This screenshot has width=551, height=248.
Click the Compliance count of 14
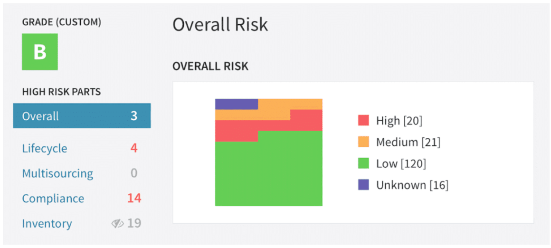pos(134,198)
